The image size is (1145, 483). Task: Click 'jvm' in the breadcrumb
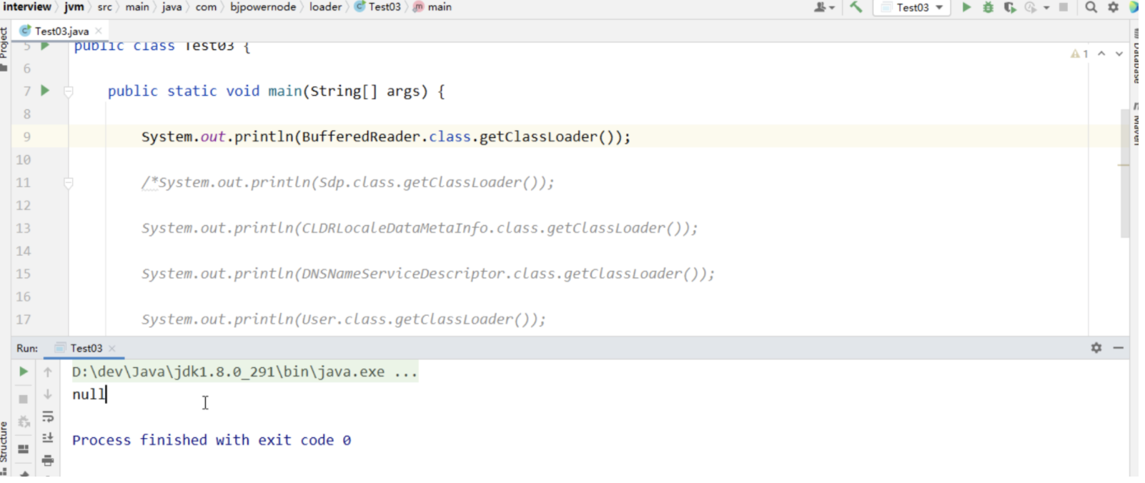pos(74,6)
